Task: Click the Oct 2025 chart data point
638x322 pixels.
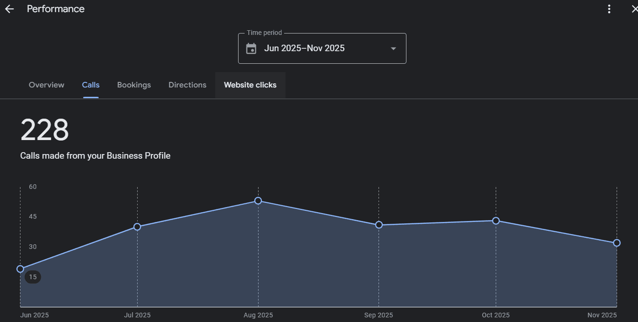Action: 496,221
